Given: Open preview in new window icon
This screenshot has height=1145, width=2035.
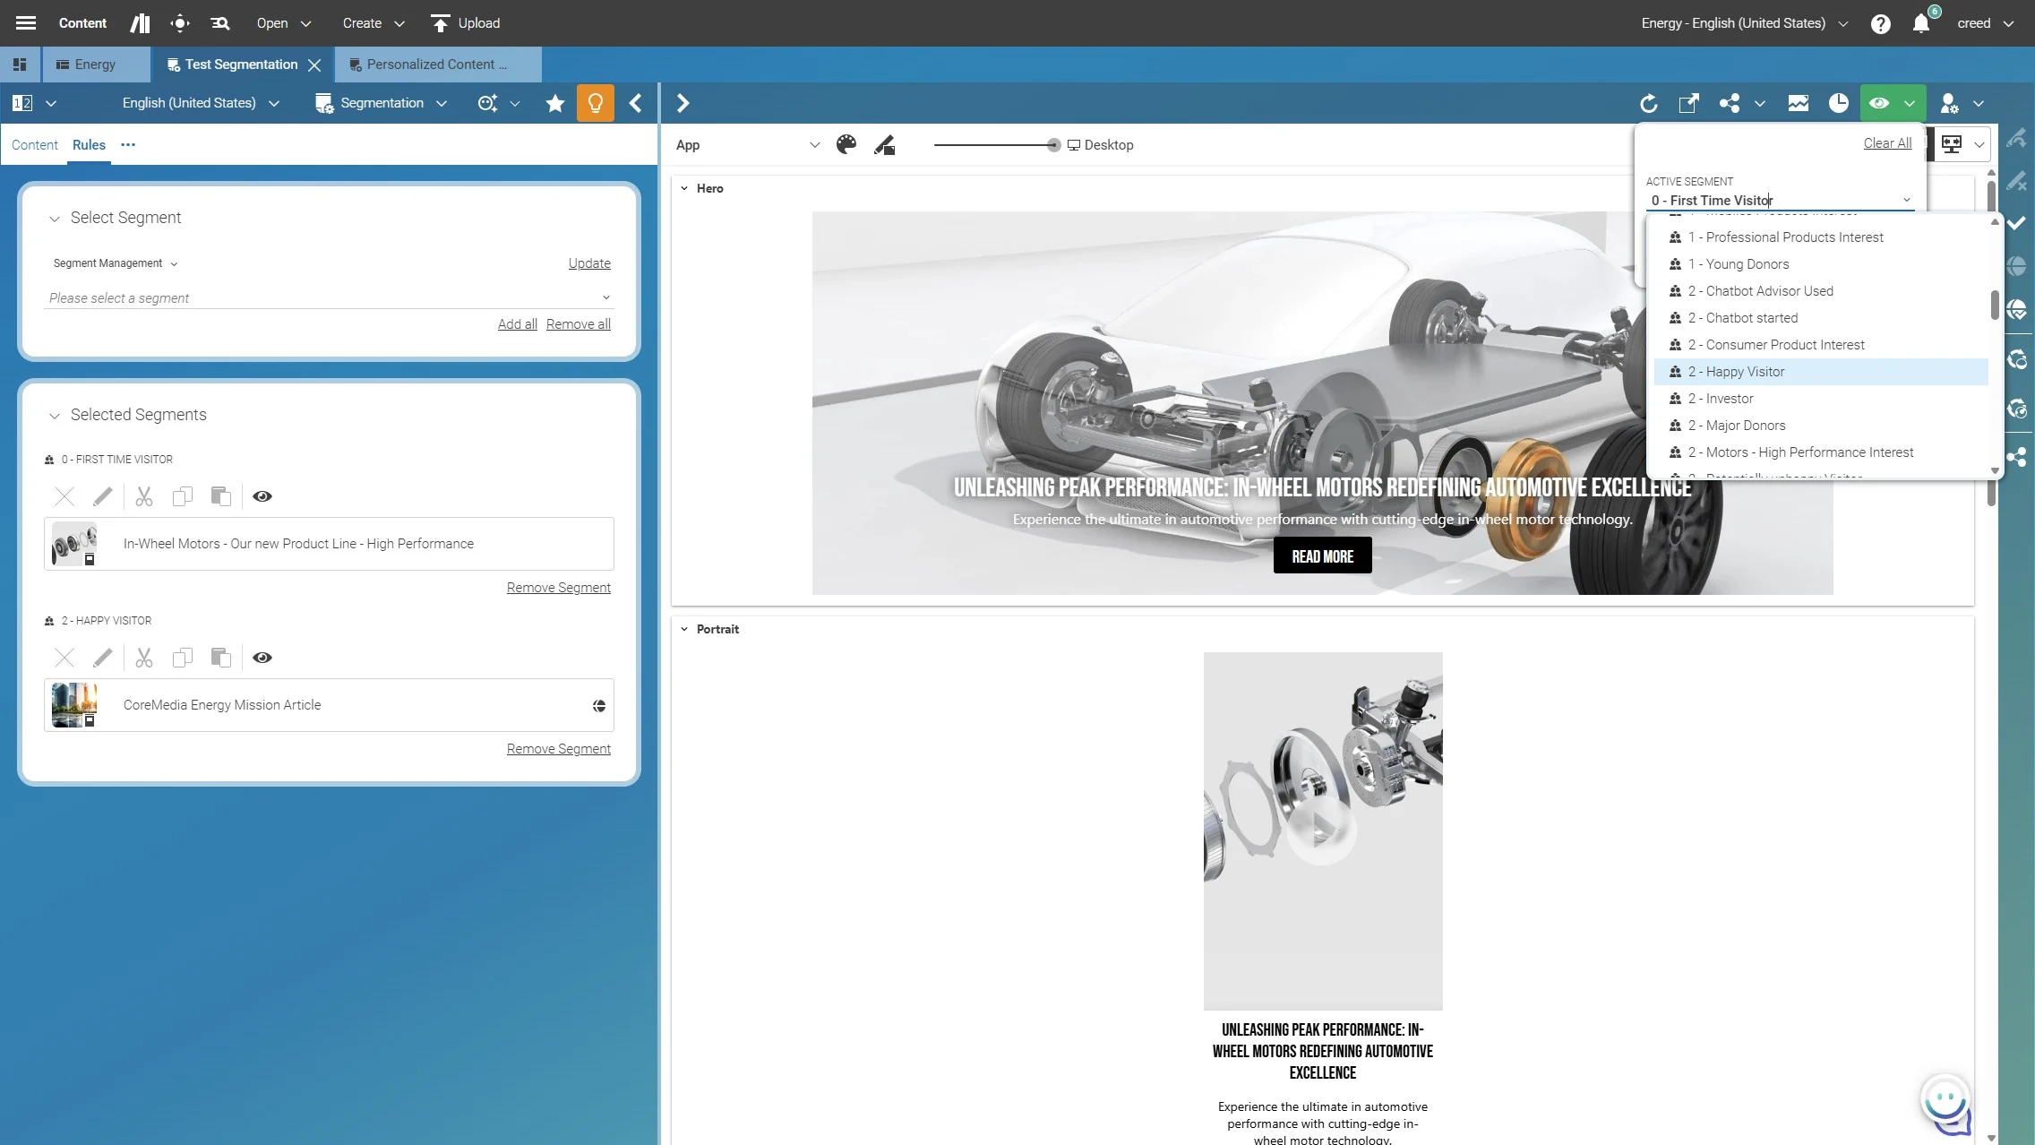Looking at the screenshot, I should [x=1688, y=103].
